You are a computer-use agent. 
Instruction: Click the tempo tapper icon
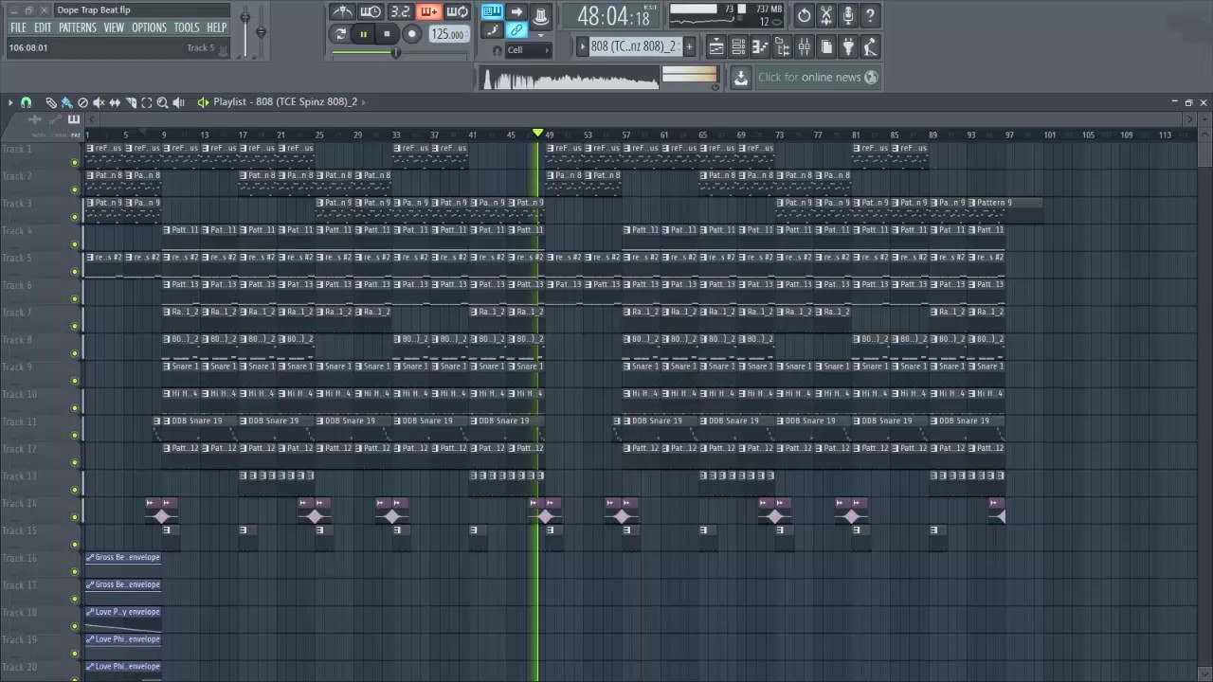click(x=871, y=47)
